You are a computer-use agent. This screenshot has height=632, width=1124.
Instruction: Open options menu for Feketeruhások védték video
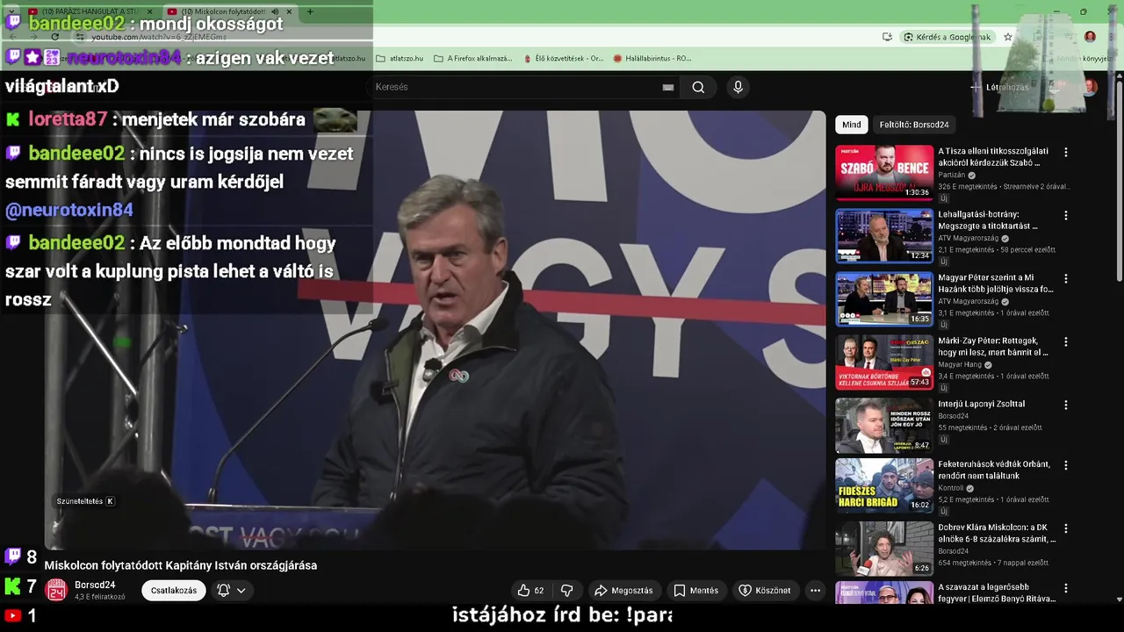[1066, 465]
